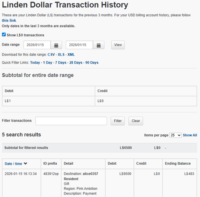
Task: Apply the 28 Days quick filter
Action: (76, 63)
